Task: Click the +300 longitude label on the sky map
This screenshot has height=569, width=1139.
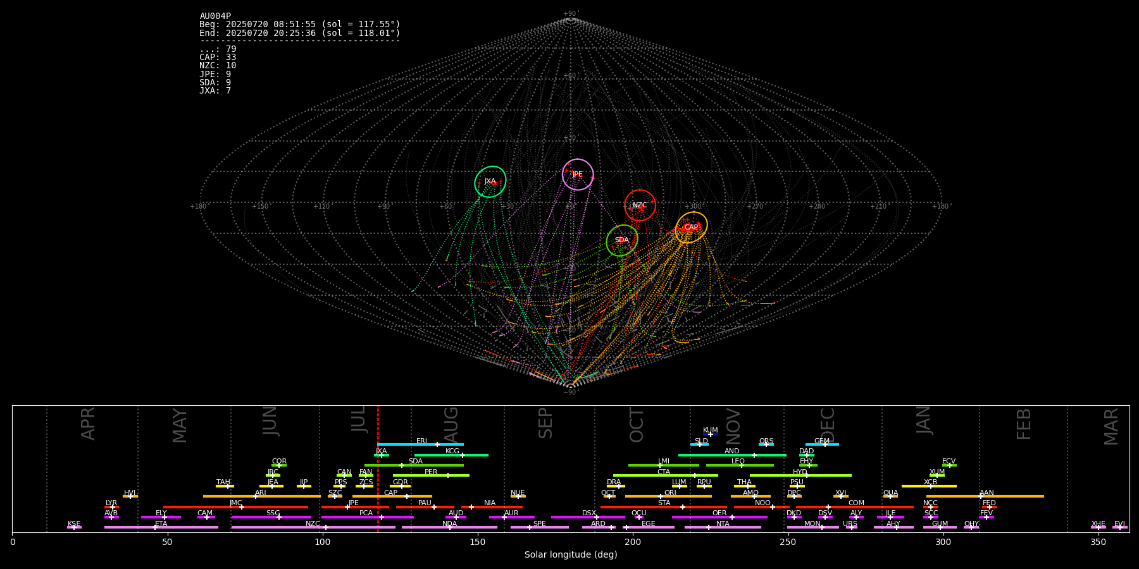Action: click(693, 207)
